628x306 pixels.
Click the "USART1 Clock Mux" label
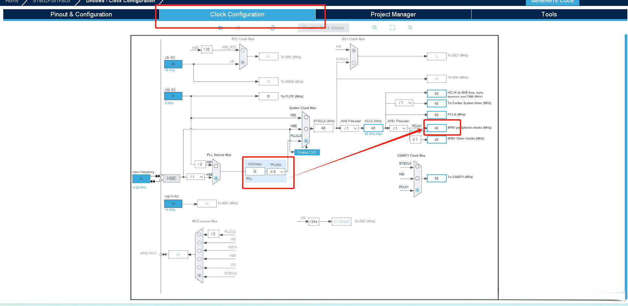click(411, 156)
